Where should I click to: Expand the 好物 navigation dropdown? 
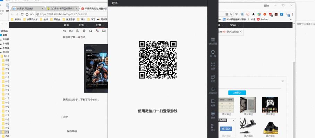point(100,25)
